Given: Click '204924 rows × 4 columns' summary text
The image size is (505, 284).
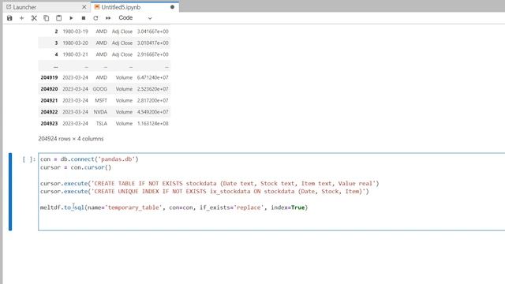Looking at the screenshot, I should pyautogui.click(x=71, y=139).
